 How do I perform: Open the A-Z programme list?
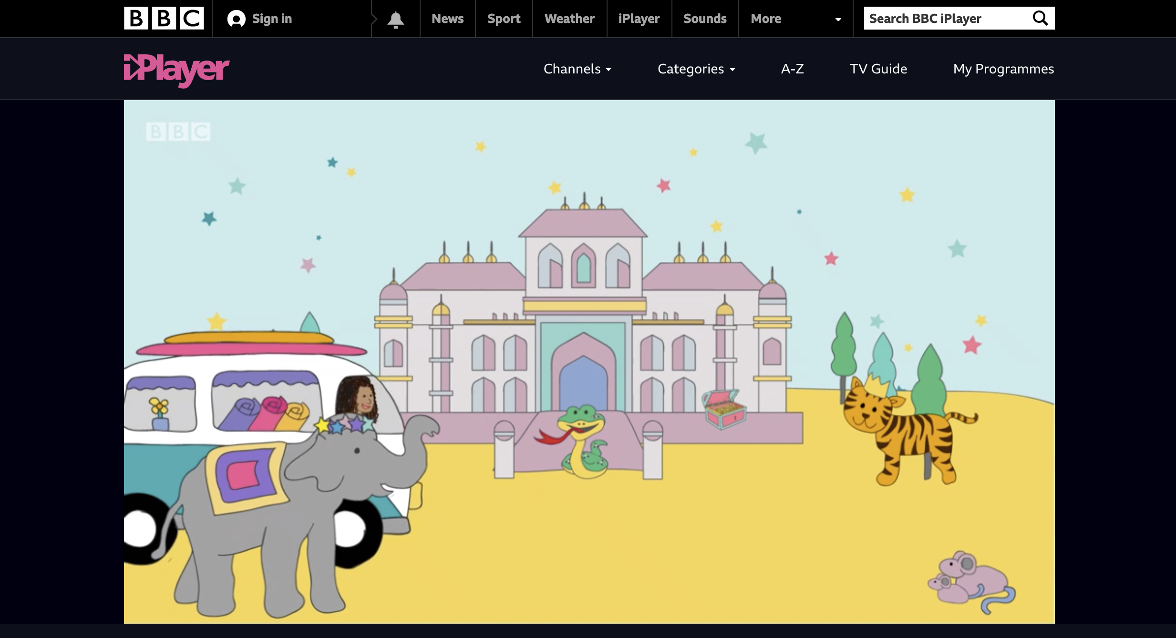click(x=792, y=69)
